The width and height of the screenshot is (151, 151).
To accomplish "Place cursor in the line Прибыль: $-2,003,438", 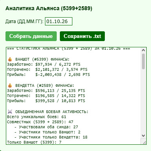I will tap(49, 75).
